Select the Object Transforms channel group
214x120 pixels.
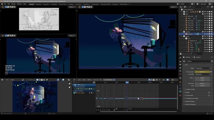(x=84, y=89)
